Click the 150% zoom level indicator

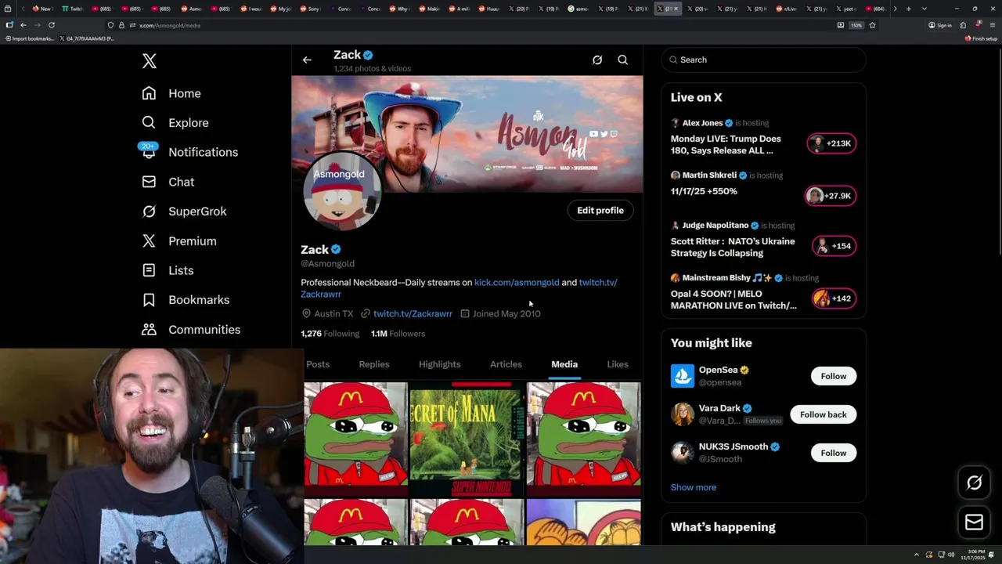(856, 25)
